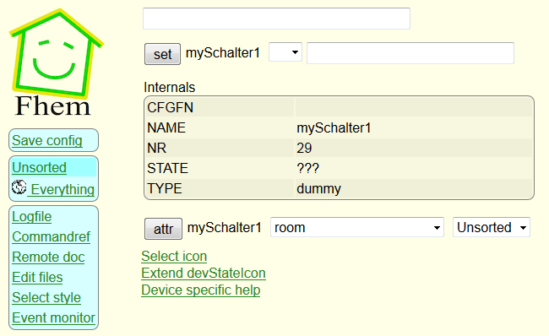This screenshot has width=549, height=336.
Task: Click the attr button for mySchalter1
Action: pyautogui.click(x=164, y=229)
